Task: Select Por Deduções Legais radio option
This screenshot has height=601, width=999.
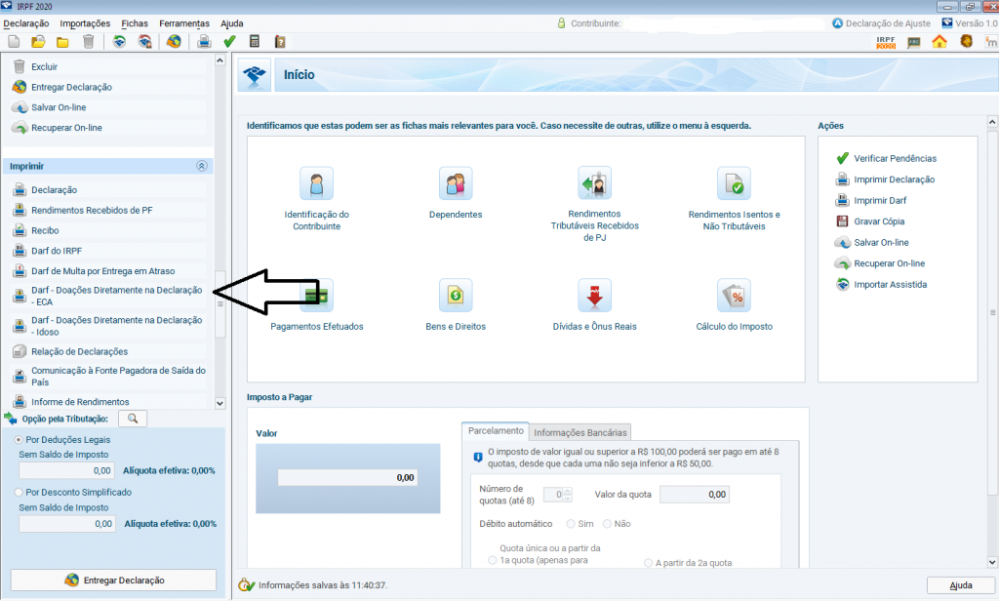Action: click(x=20, y=440)
